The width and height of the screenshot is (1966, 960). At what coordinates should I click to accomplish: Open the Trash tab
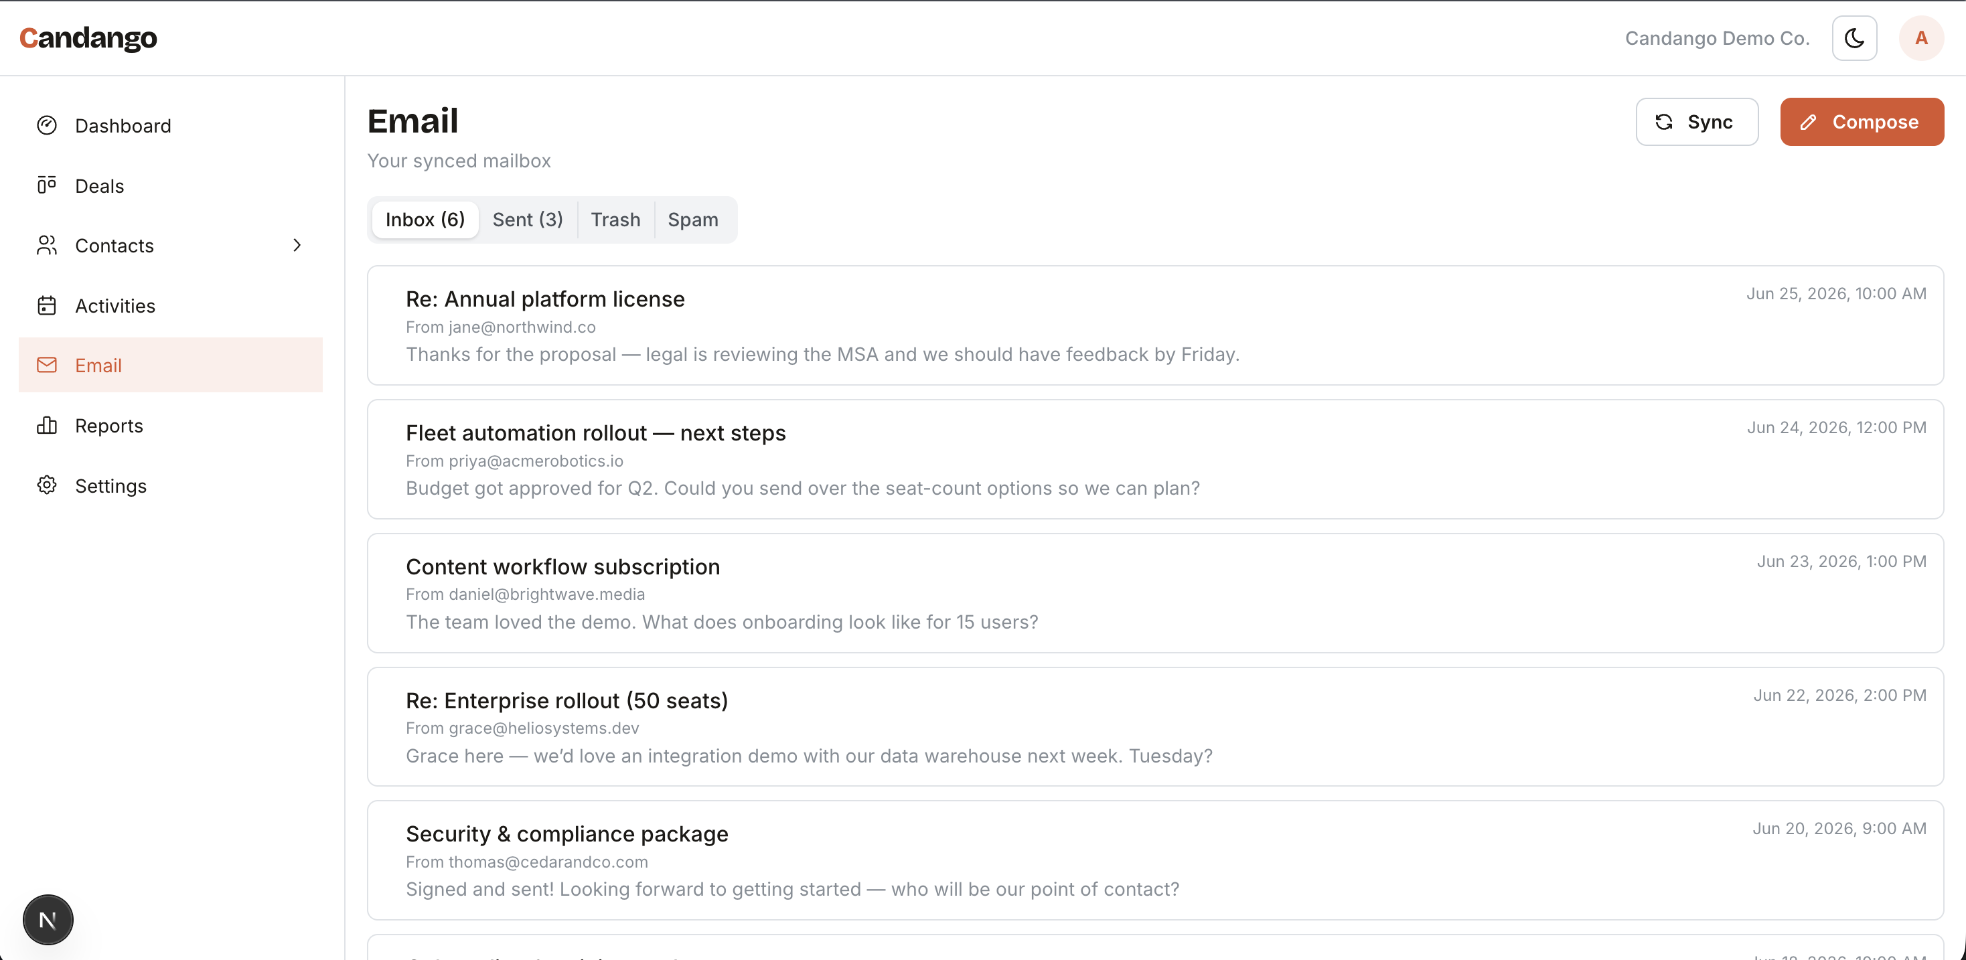(x=615, y=220)
